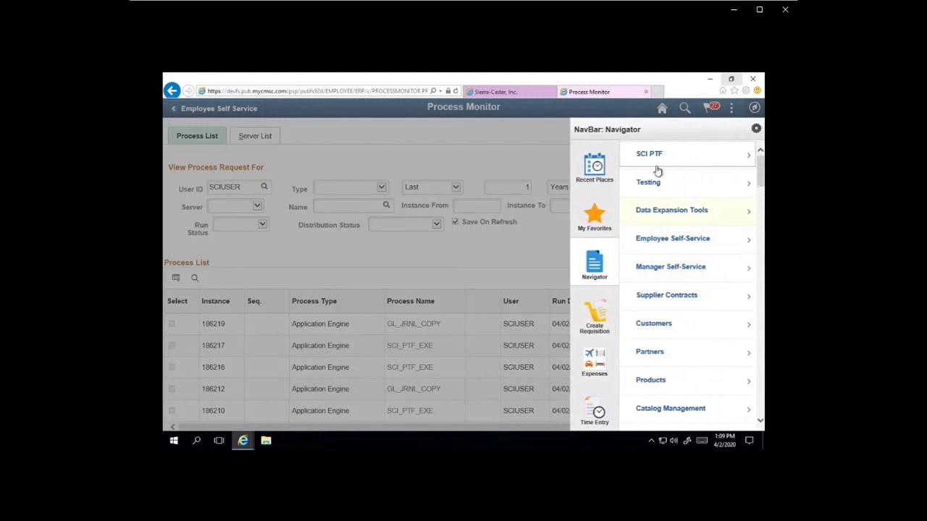Select checkbox for instance 186210
Viewport: 927px width, 521px height.
pos(172,410)
